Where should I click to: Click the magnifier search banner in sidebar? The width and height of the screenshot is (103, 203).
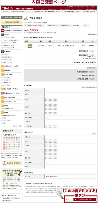pyautogui.click(x=12, y=17)
